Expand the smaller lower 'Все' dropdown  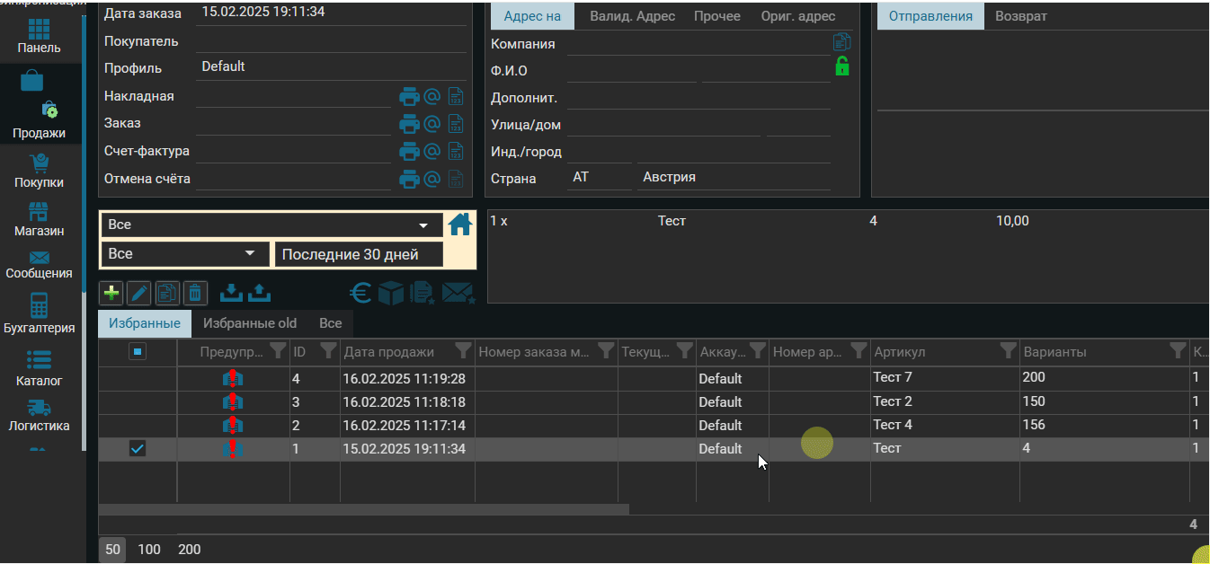(x=184, y=254)
